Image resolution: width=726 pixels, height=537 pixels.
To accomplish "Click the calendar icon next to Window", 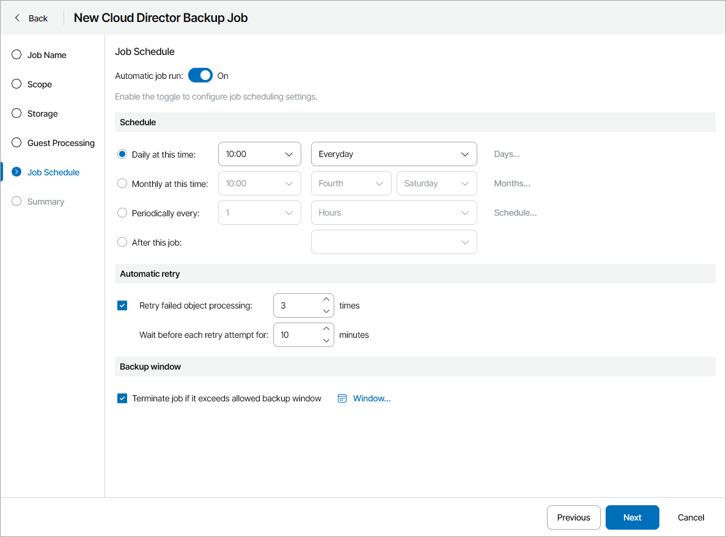I will click(341, 398).
